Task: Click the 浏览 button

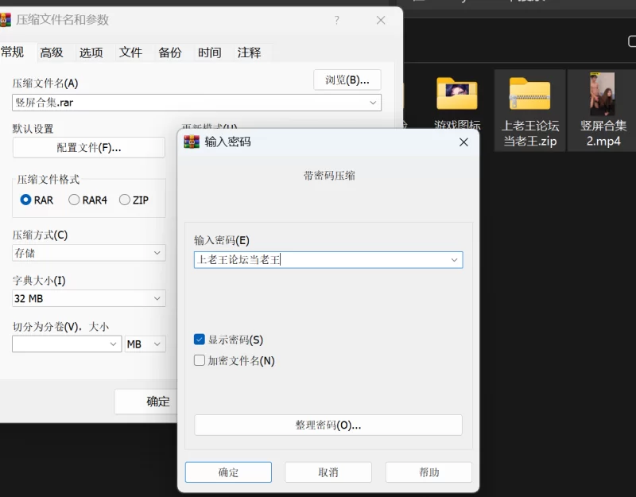Action: pyautogui.click(x=347, y=80)
